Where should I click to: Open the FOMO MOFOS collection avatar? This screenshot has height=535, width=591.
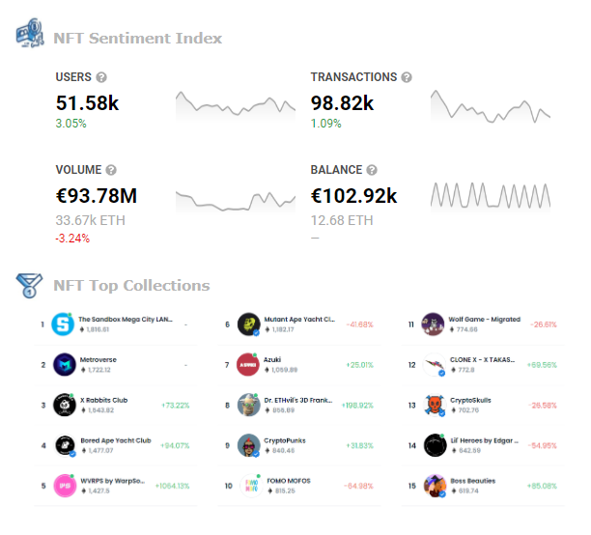(x=251, y=486)
